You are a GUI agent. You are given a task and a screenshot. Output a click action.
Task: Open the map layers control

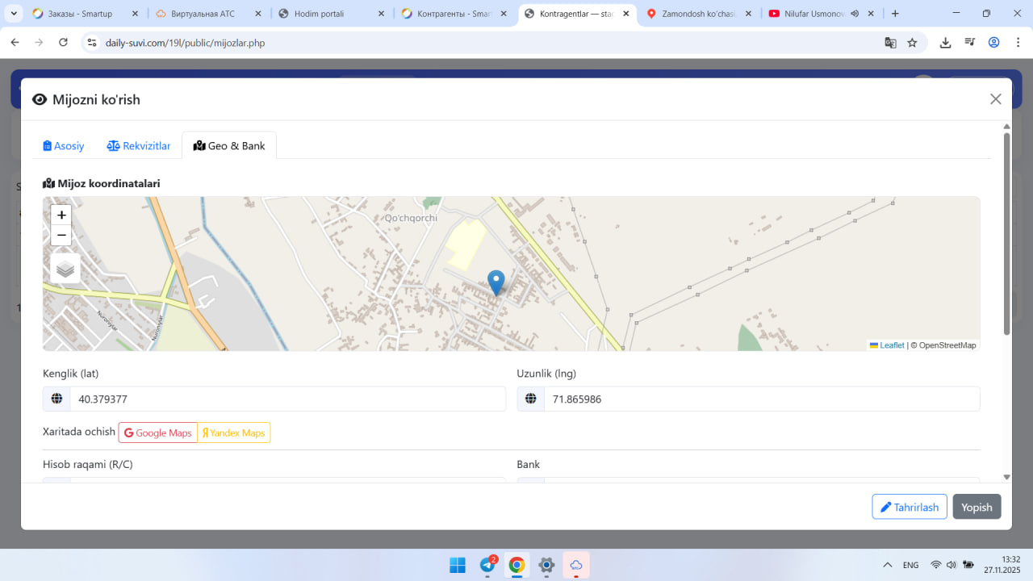65,269
